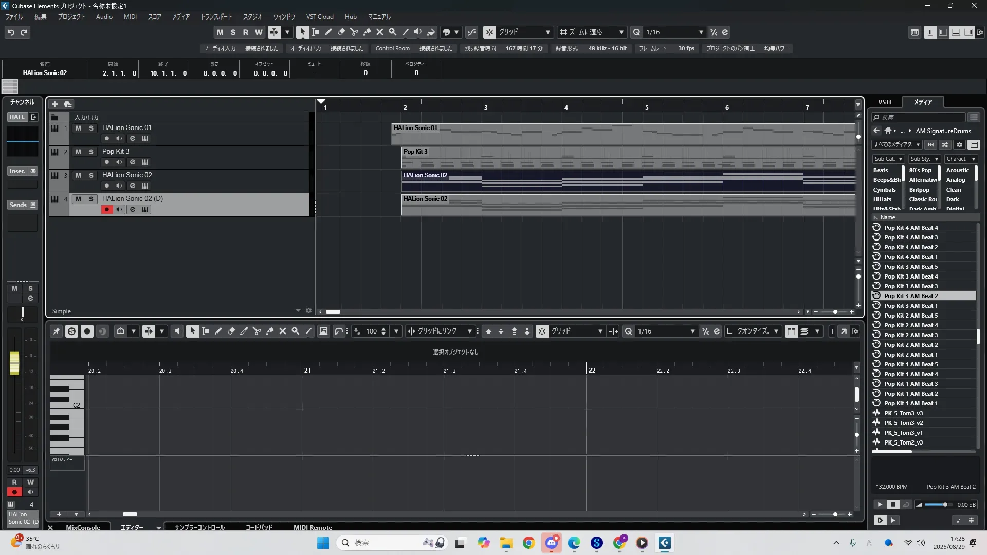Click the Add Track plus icon
987x555 pixels.
[x=54, y=104]
